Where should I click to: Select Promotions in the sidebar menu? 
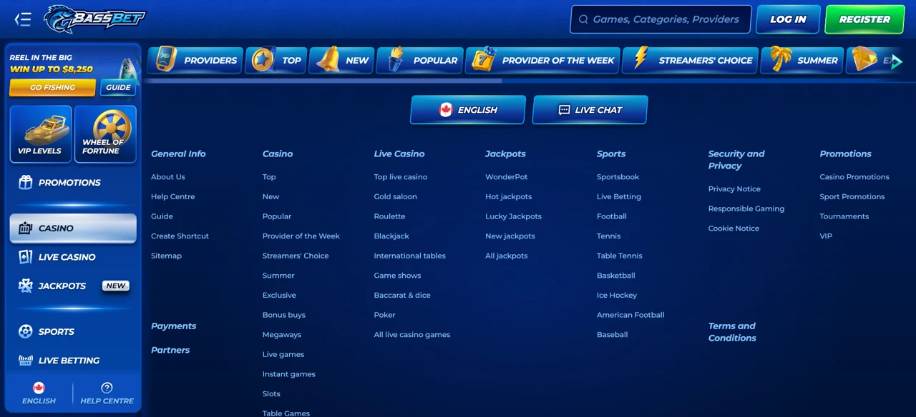[73, 182]
